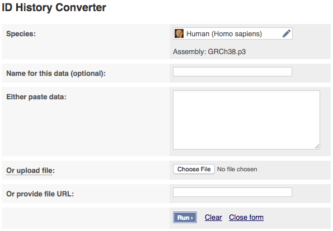Focus the Name for this data field
Image resolution: width=333 pixels, height=231 pixels.
pyautogui.click(x=232, y=72)
